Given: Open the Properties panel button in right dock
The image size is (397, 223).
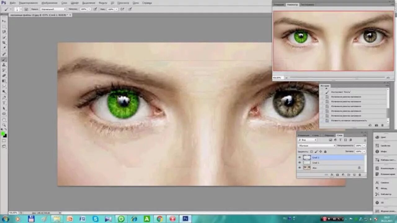Looking at the screenshot, I should coord(385,145).
